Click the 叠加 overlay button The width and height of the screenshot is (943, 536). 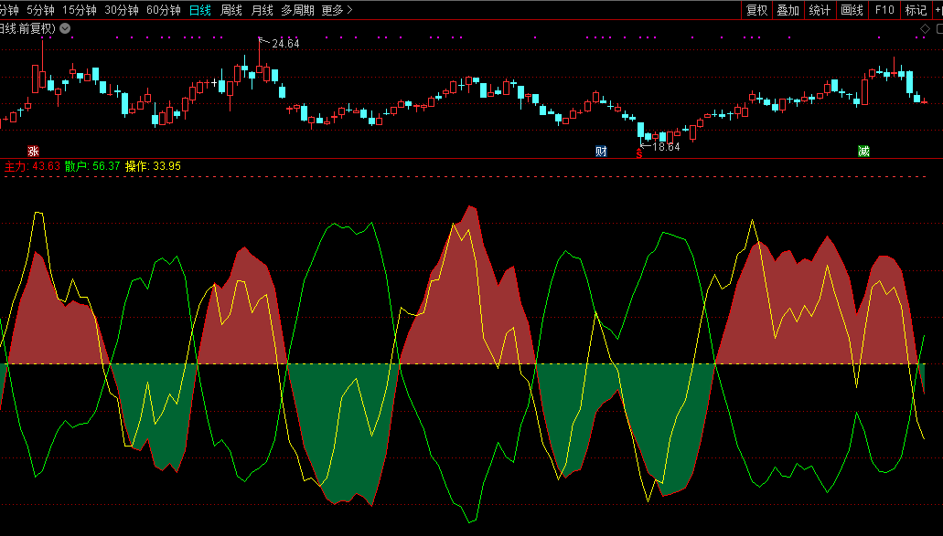point(788,10)
